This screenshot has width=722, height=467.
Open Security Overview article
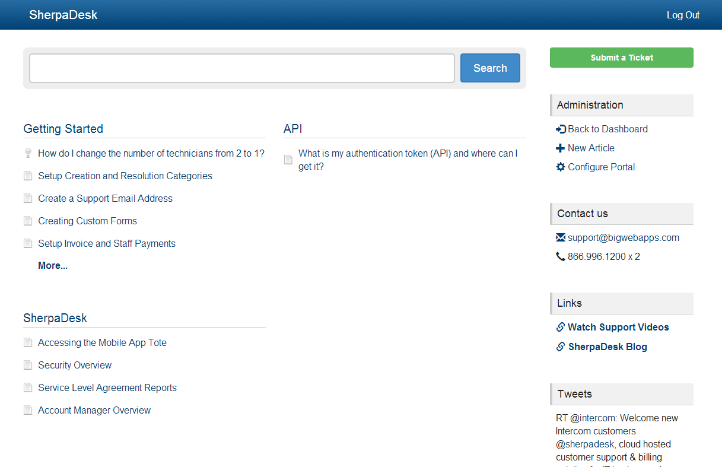coord(75,365)
